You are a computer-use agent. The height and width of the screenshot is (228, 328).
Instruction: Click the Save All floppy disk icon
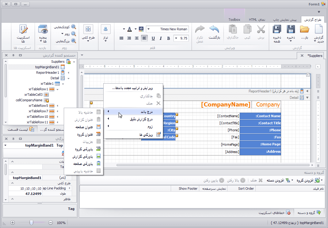pyautogui.click(x=277, y=30)
